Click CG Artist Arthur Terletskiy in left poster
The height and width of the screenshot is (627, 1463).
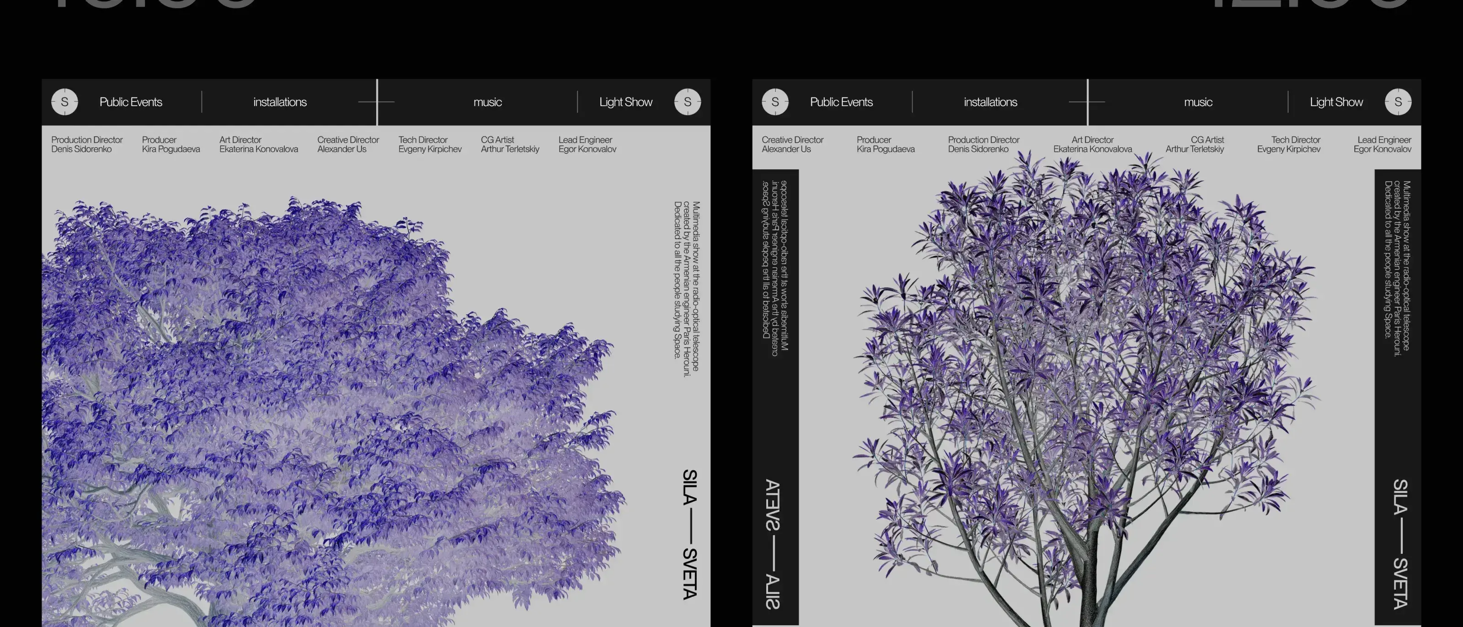pyautogui.click(x=510, y=144)
